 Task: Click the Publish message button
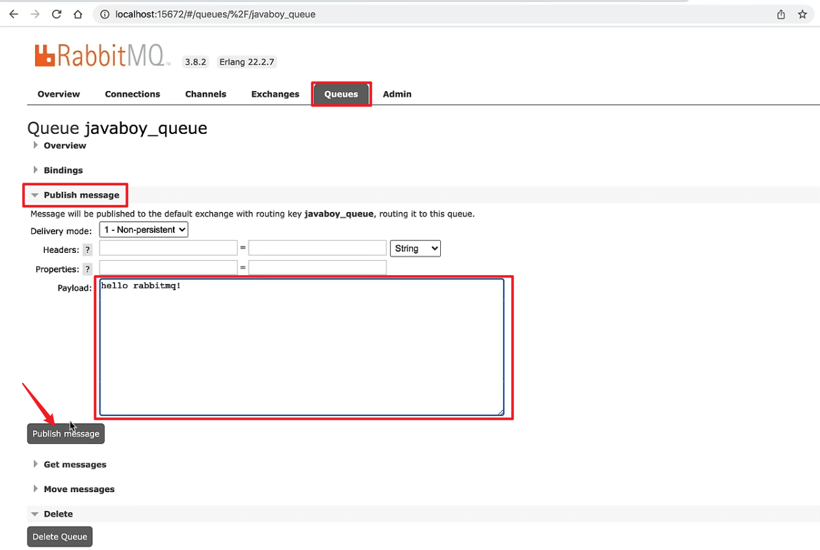tap(66, 434)
